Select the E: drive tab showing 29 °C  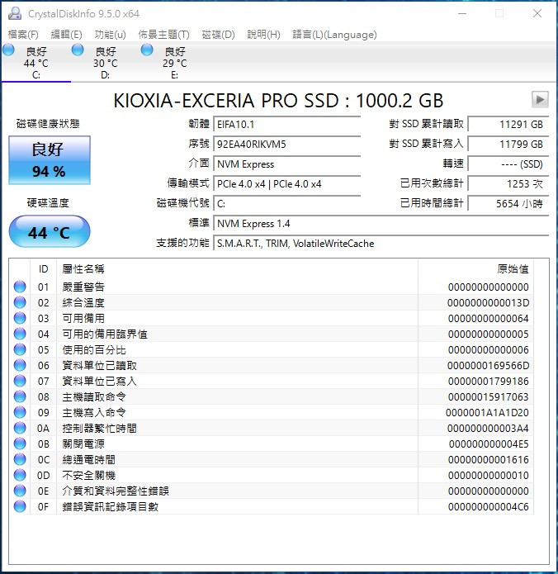(x=174, y=63)
